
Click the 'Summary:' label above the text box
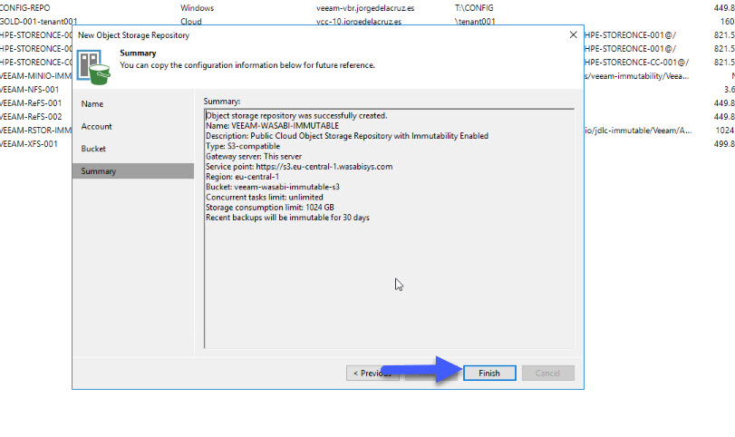point(222,102)
